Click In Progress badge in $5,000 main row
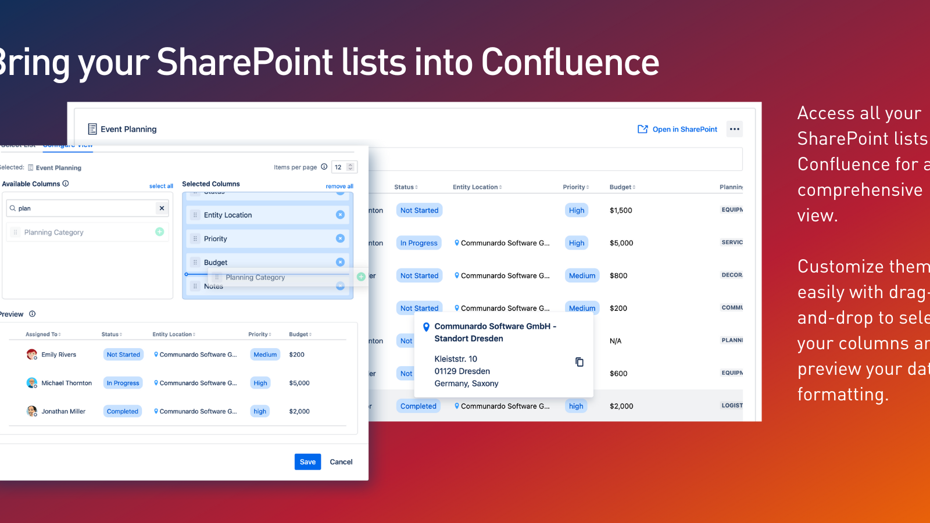This screenshot has height=523, width=930. tap(419, 243)
